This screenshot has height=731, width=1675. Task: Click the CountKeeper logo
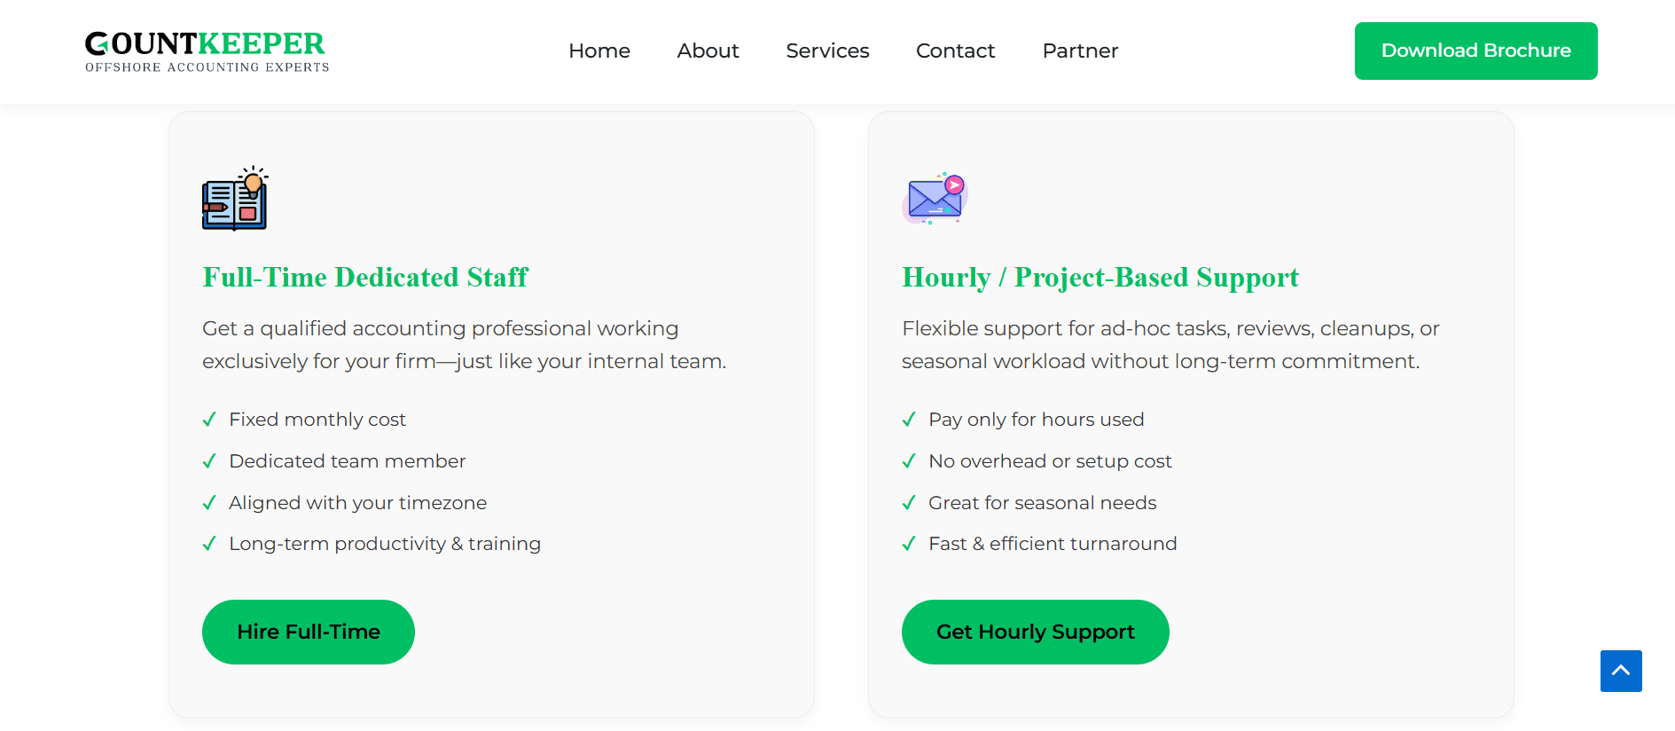point(207,51)
